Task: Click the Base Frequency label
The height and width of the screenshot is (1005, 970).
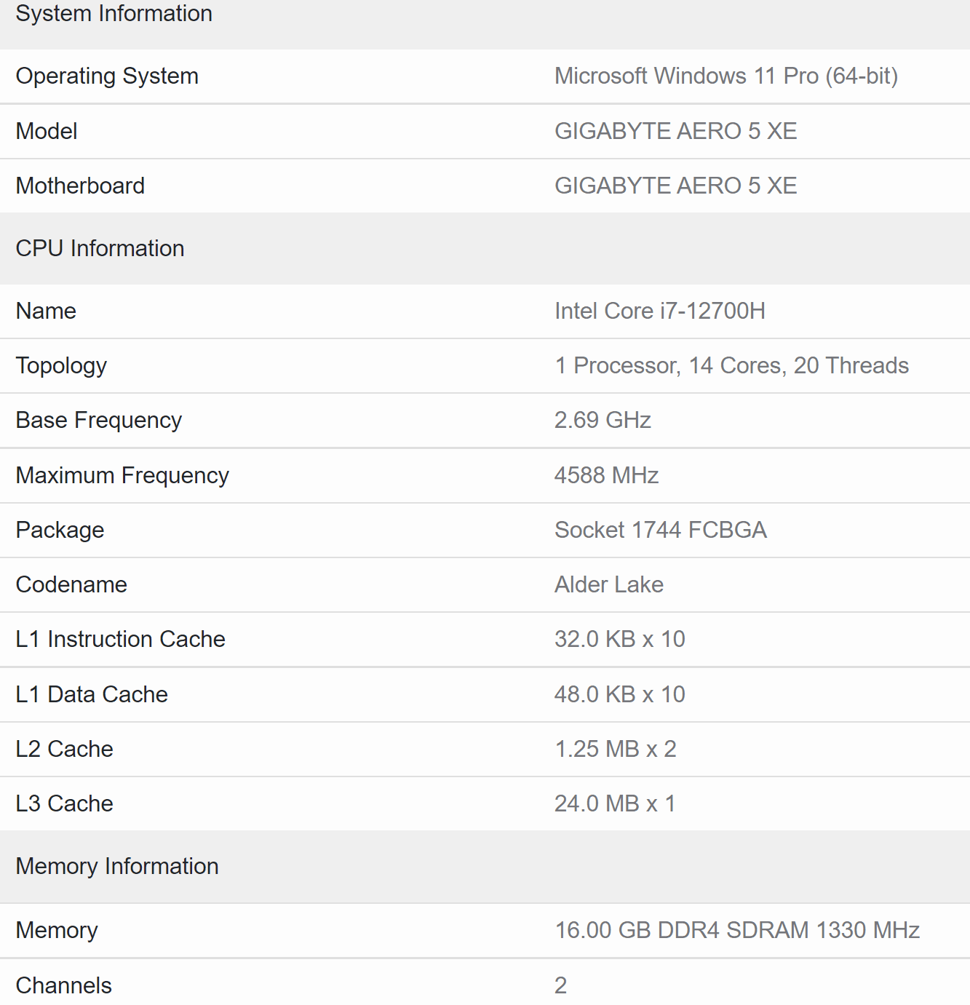Action: [x=98, y=421]
